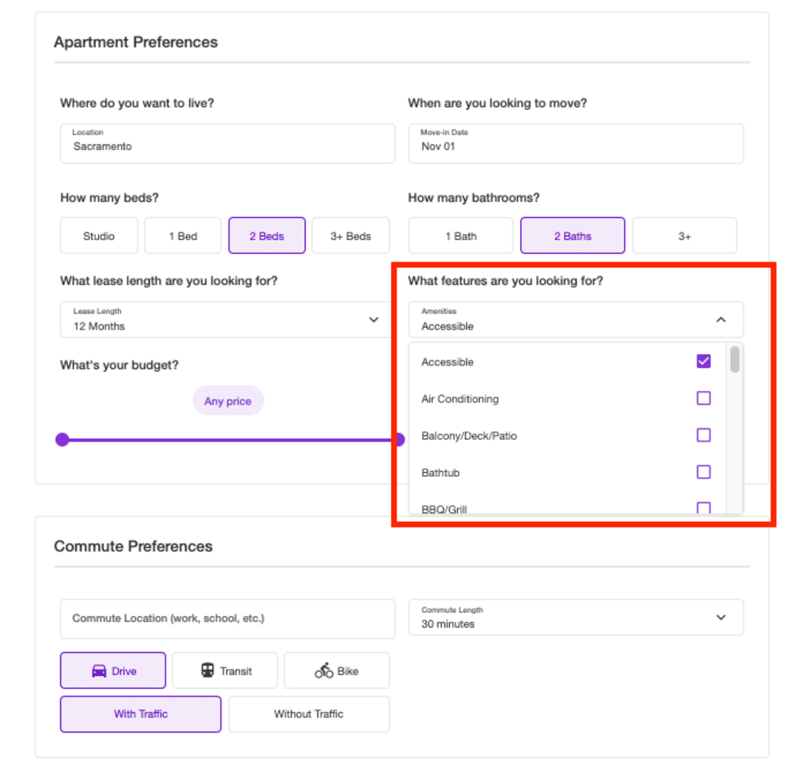This screenshot has width=803, height=780.
Task: Click the Move-in Date field
Action: click(575, 143)
